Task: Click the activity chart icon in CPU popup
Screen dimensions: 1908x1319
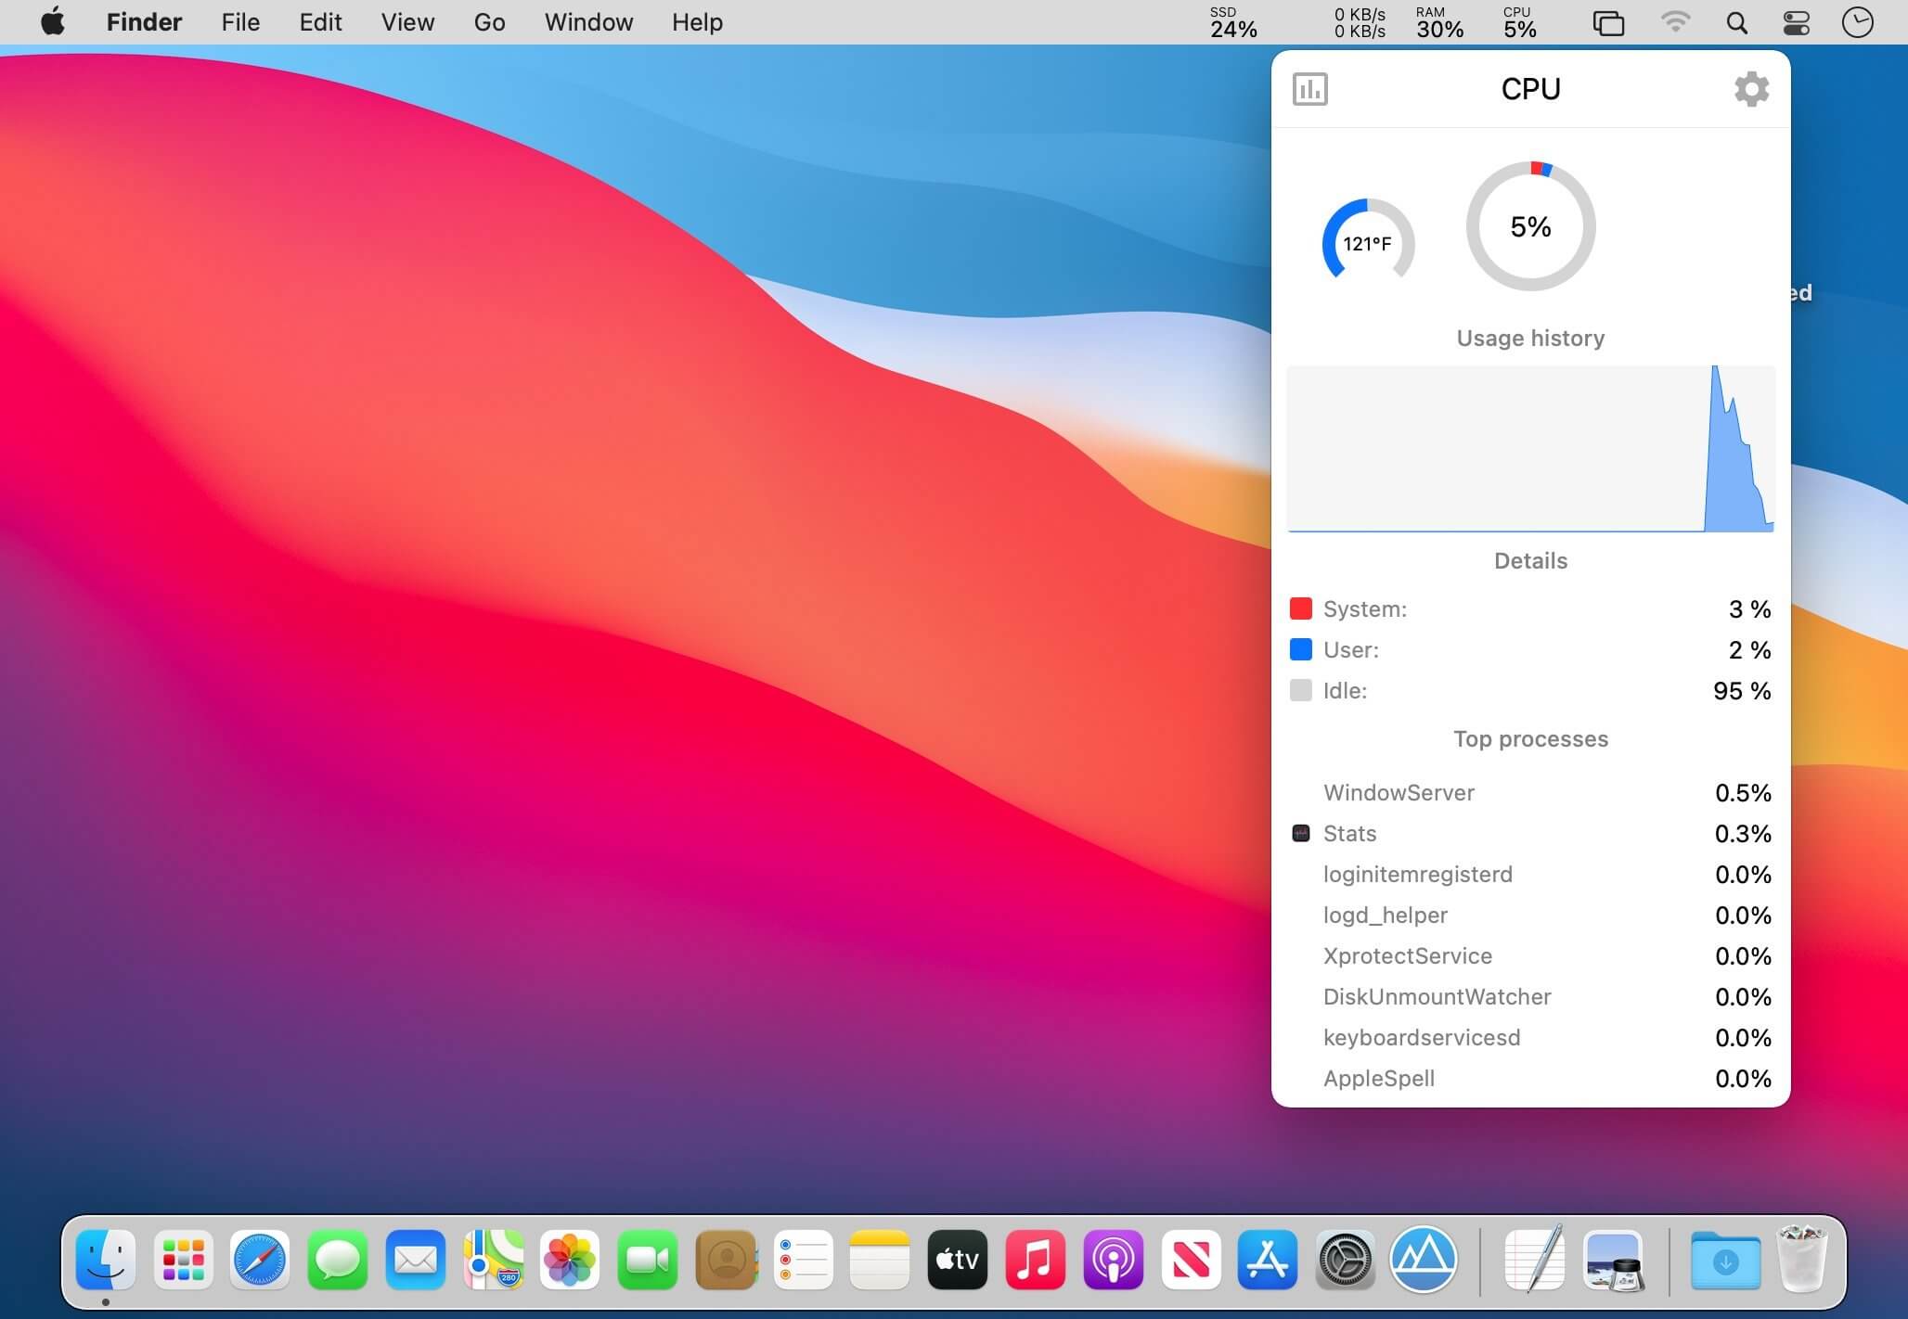Action: [1309, 89]
